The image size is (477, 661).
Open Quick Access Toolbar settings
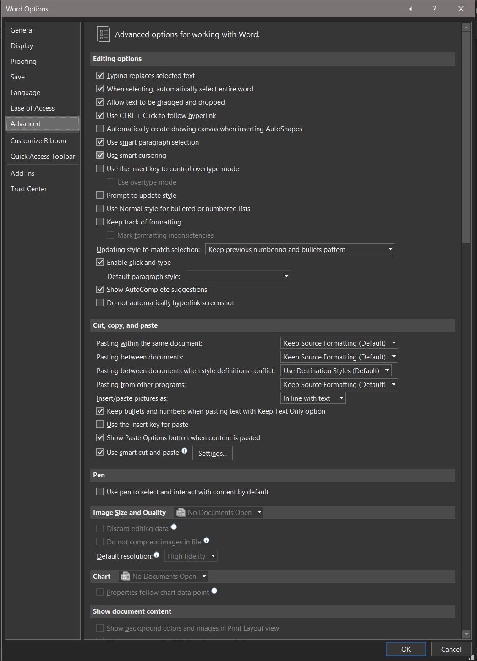(43, 156)
